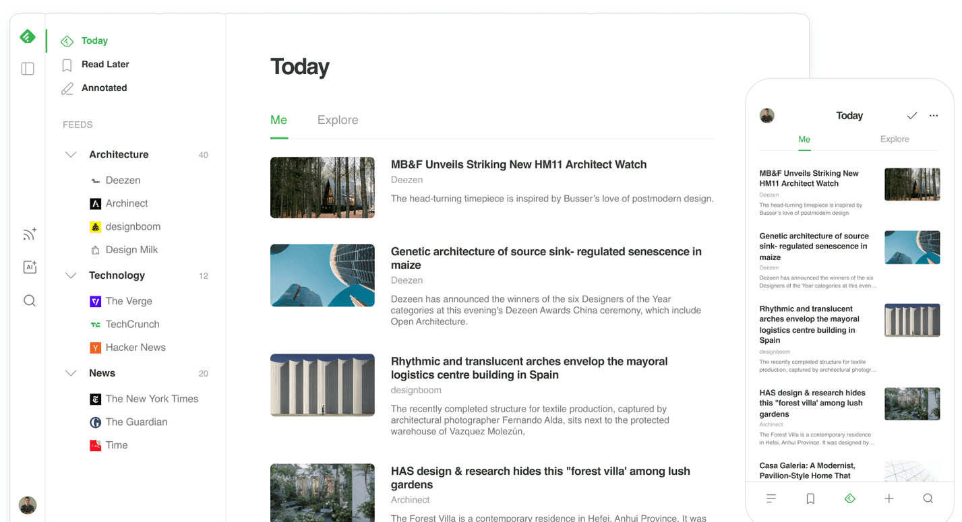Mark all as read checkmark on mobile
Image resolution: width=962 pixels, height=522 pixels.
pyautogui.click(x=911, y=116)
